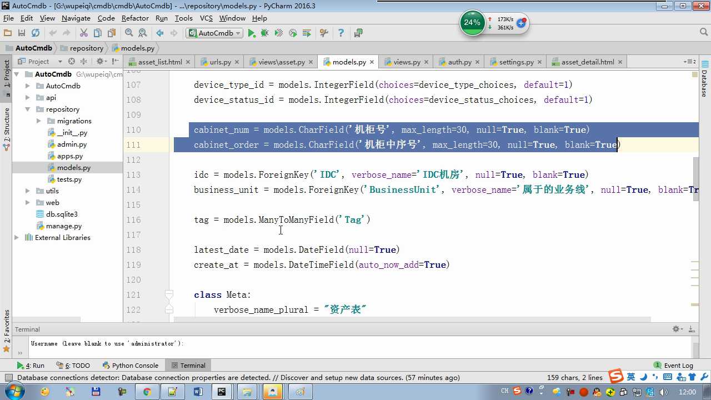The image size is (711, 400).
Task: Expand the api folder
Action: (x=28, y=98)
